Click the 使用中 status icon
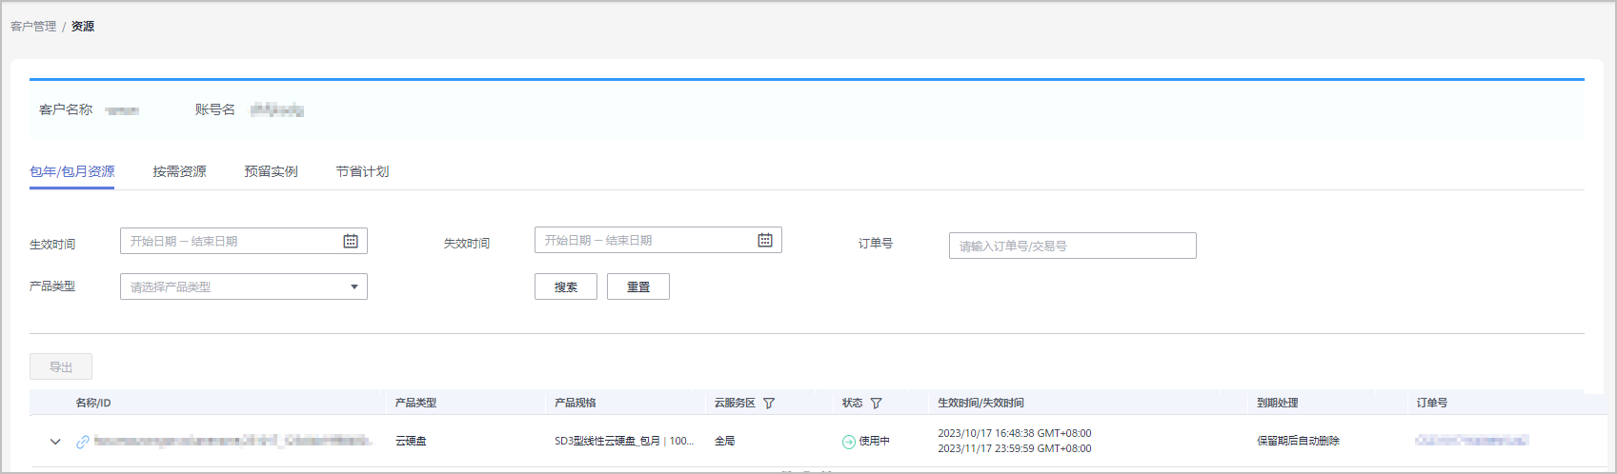Image resolution: width=1617 pixels, height=474 pixels. (x=849, y=442)
